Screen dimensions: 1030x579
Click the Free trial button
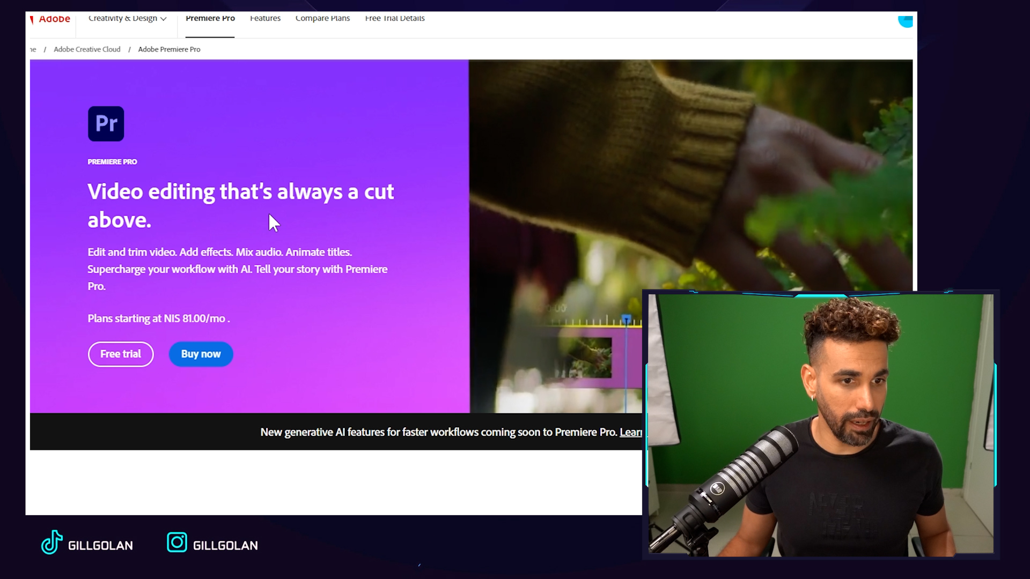click(121, 353)
